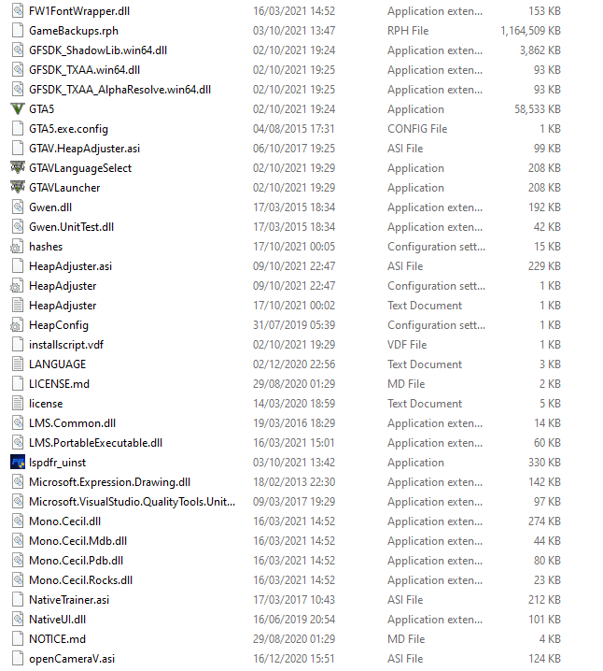Click the hashes configuration file icon
The width and height of the screenshot is (603, 671).
18,247
